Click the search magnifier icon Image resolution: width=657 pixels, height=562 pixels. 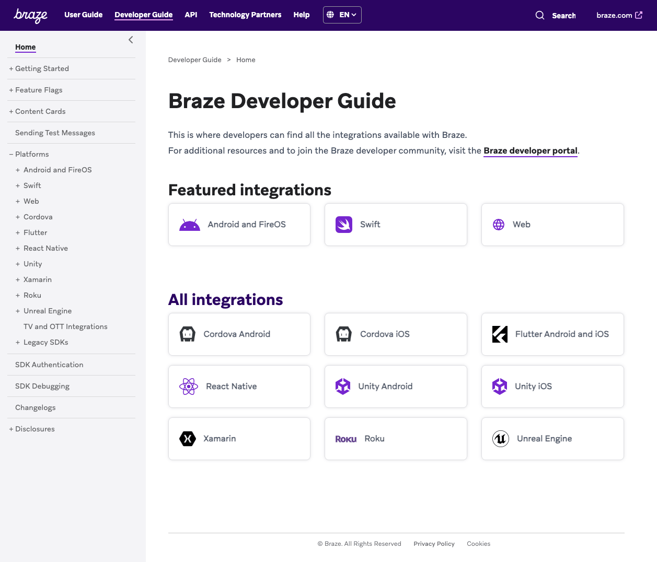(540, 15)
